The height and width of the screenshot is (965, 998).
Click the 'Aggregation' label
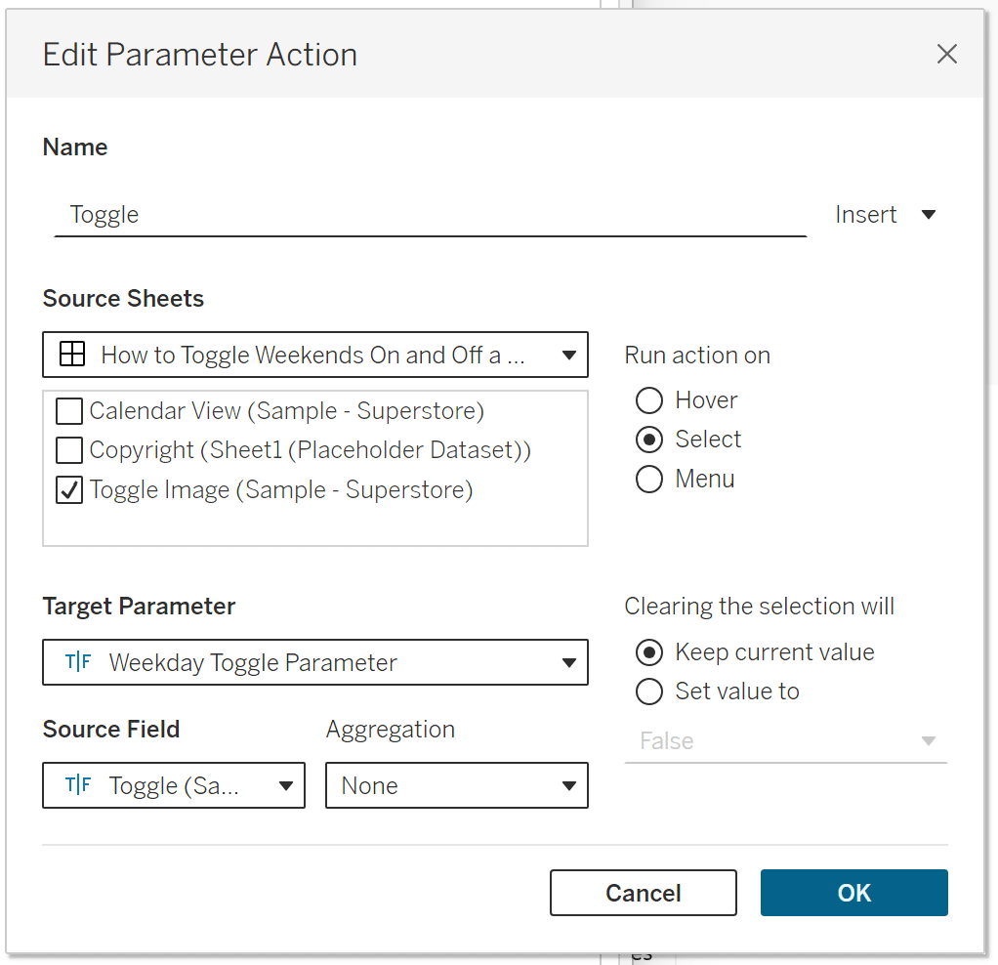tap(391, 731)
